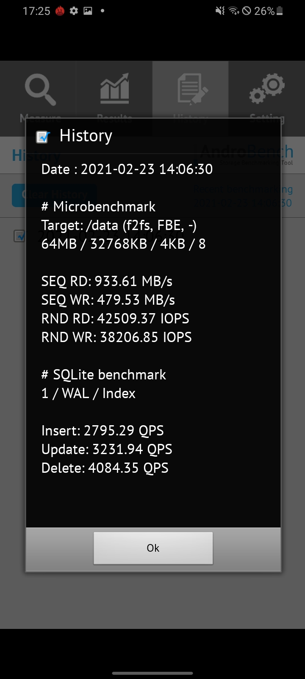The width and height of the screenshot is (305, 679).
Task: Tap the battery indicator in status bar
Action: 280,11
